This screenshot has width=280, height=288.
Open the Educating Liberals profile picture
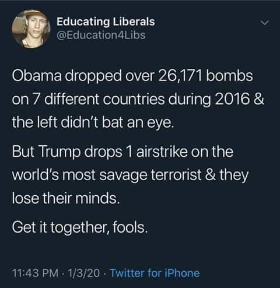pyautogui.click(x=31, y=29)
